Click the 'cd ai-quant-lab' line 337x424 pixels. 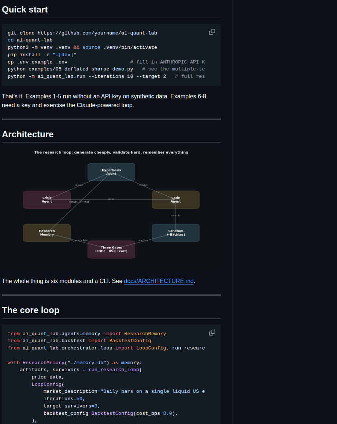pyautogui.click(x=30, y=40)
